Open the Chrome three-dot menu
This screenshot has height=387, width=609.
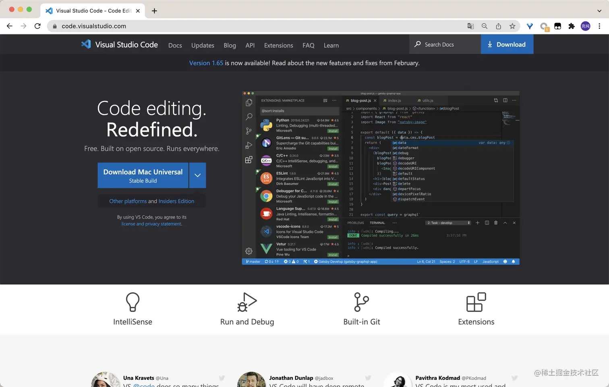click(599, 26)
